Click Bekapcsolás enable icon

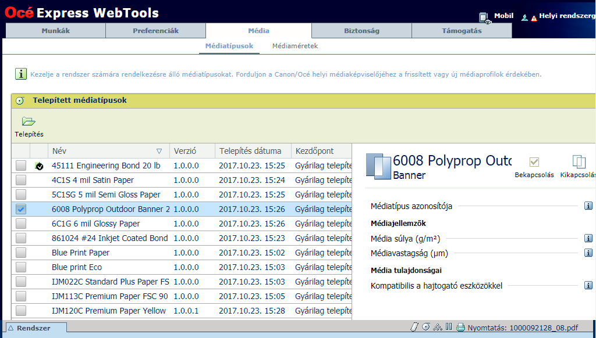coord(534,162)
